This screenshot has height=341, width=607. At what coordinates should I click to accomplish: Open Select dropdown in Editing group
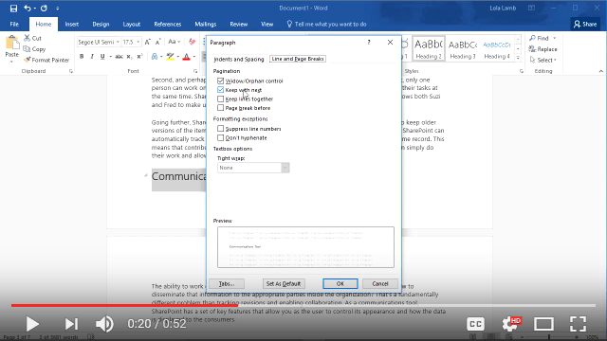coord(543,60)
